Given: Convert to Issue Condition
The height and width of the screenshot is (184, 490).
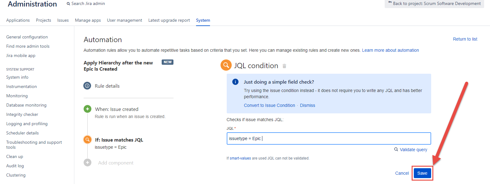Looking at the screenshot, I should click(x=269, y=105).
